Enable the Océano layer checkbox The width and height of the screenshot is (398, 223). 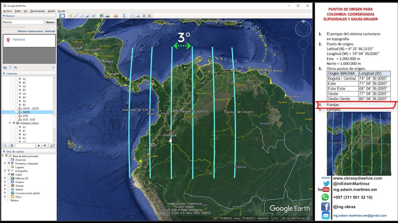point(9,182)
